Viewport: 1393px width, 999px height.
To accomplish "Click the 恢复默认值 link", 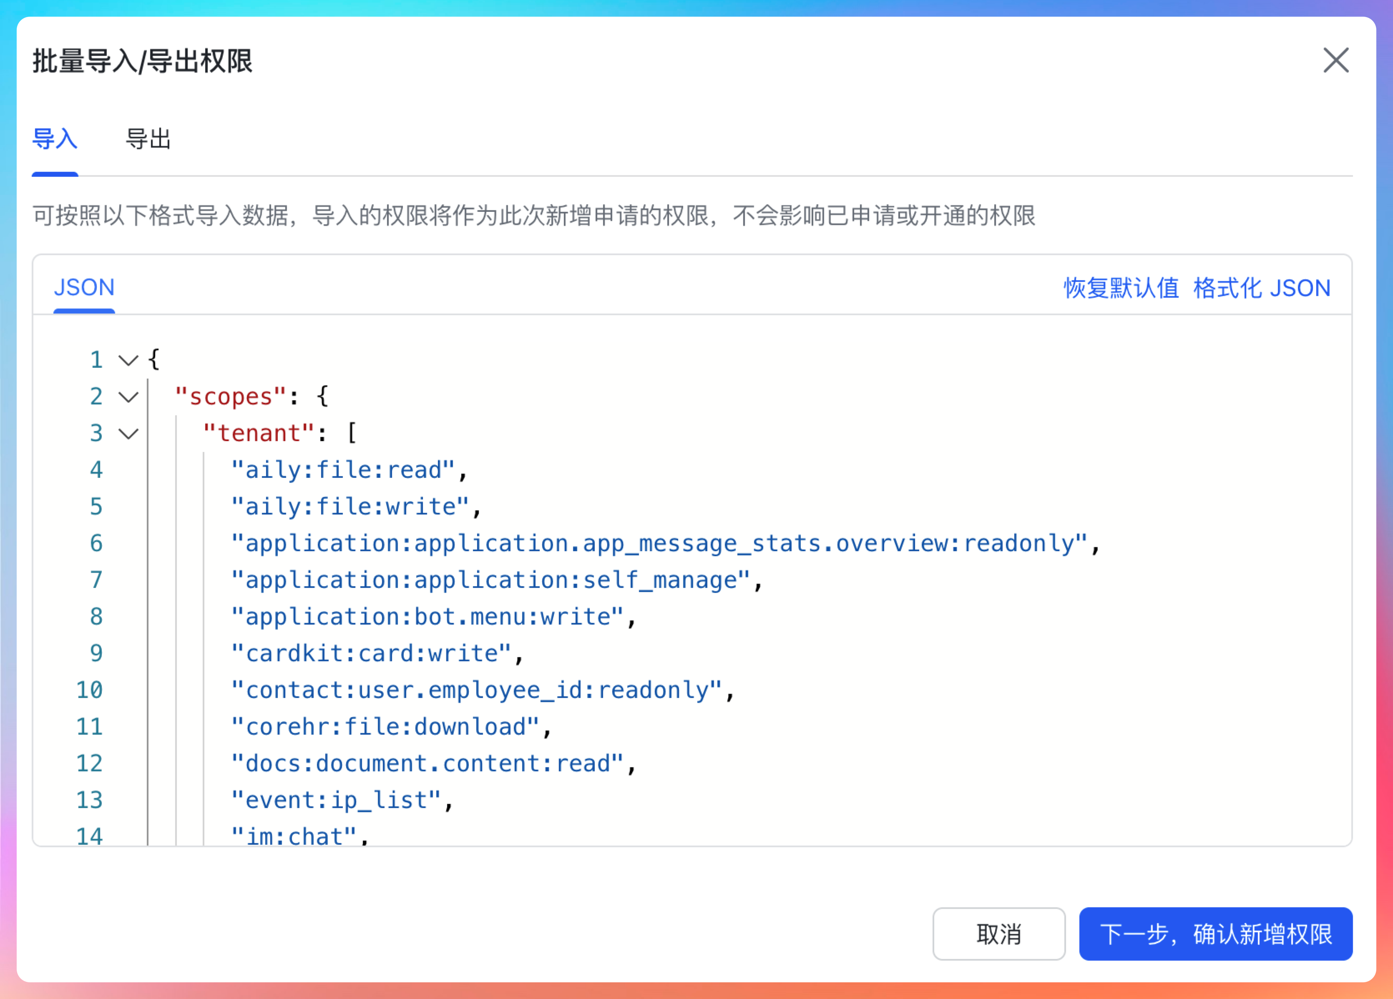I will (x=1120, y=288).
